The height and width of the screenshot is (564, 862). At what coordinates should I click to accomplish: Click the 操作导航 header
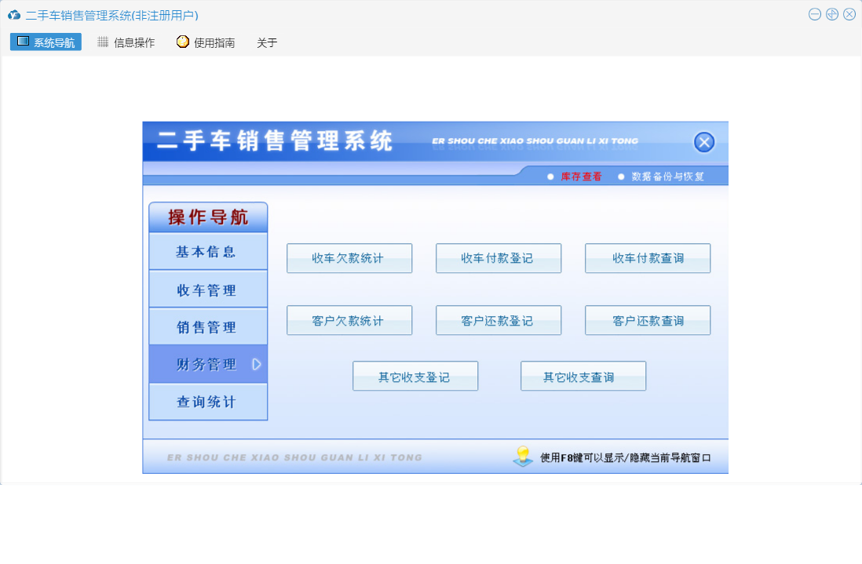(208, 217)
